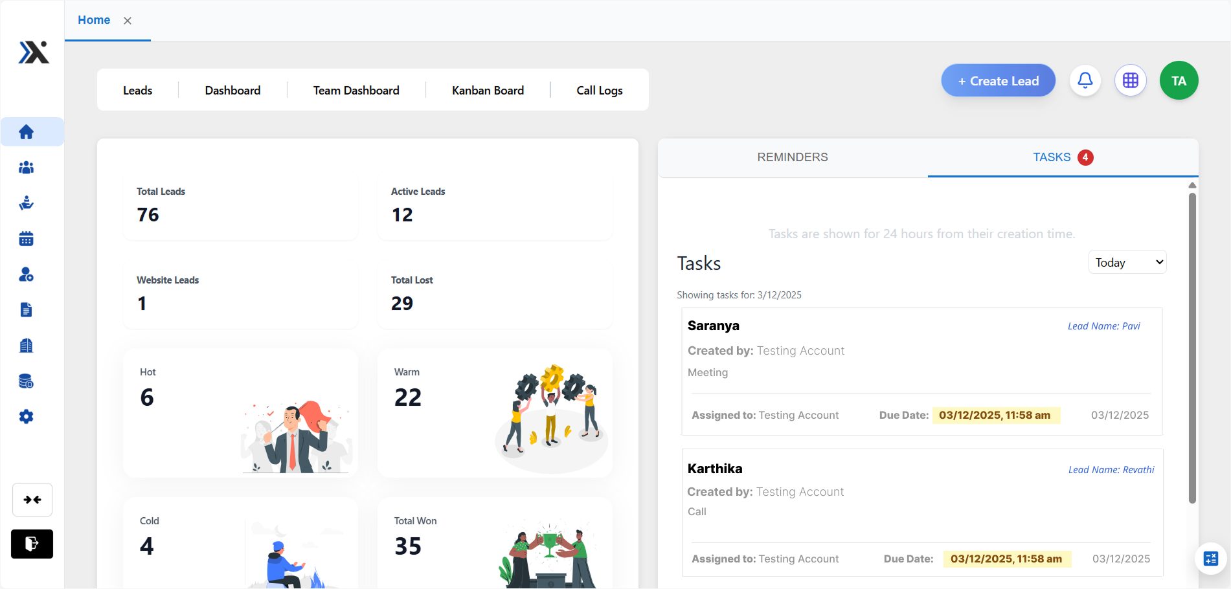Viewport: 1231px width, 589px height.
Task: Open the gear settings sidebar icon
Action: coord(27,417)
